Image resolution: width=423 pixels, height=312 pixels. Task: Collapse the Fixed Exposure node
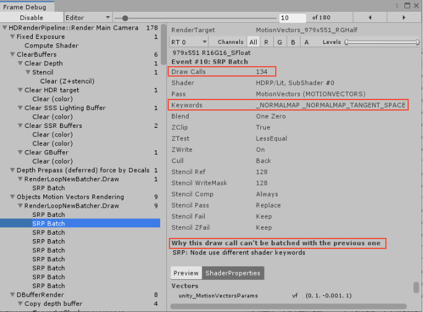coord(12,36)
